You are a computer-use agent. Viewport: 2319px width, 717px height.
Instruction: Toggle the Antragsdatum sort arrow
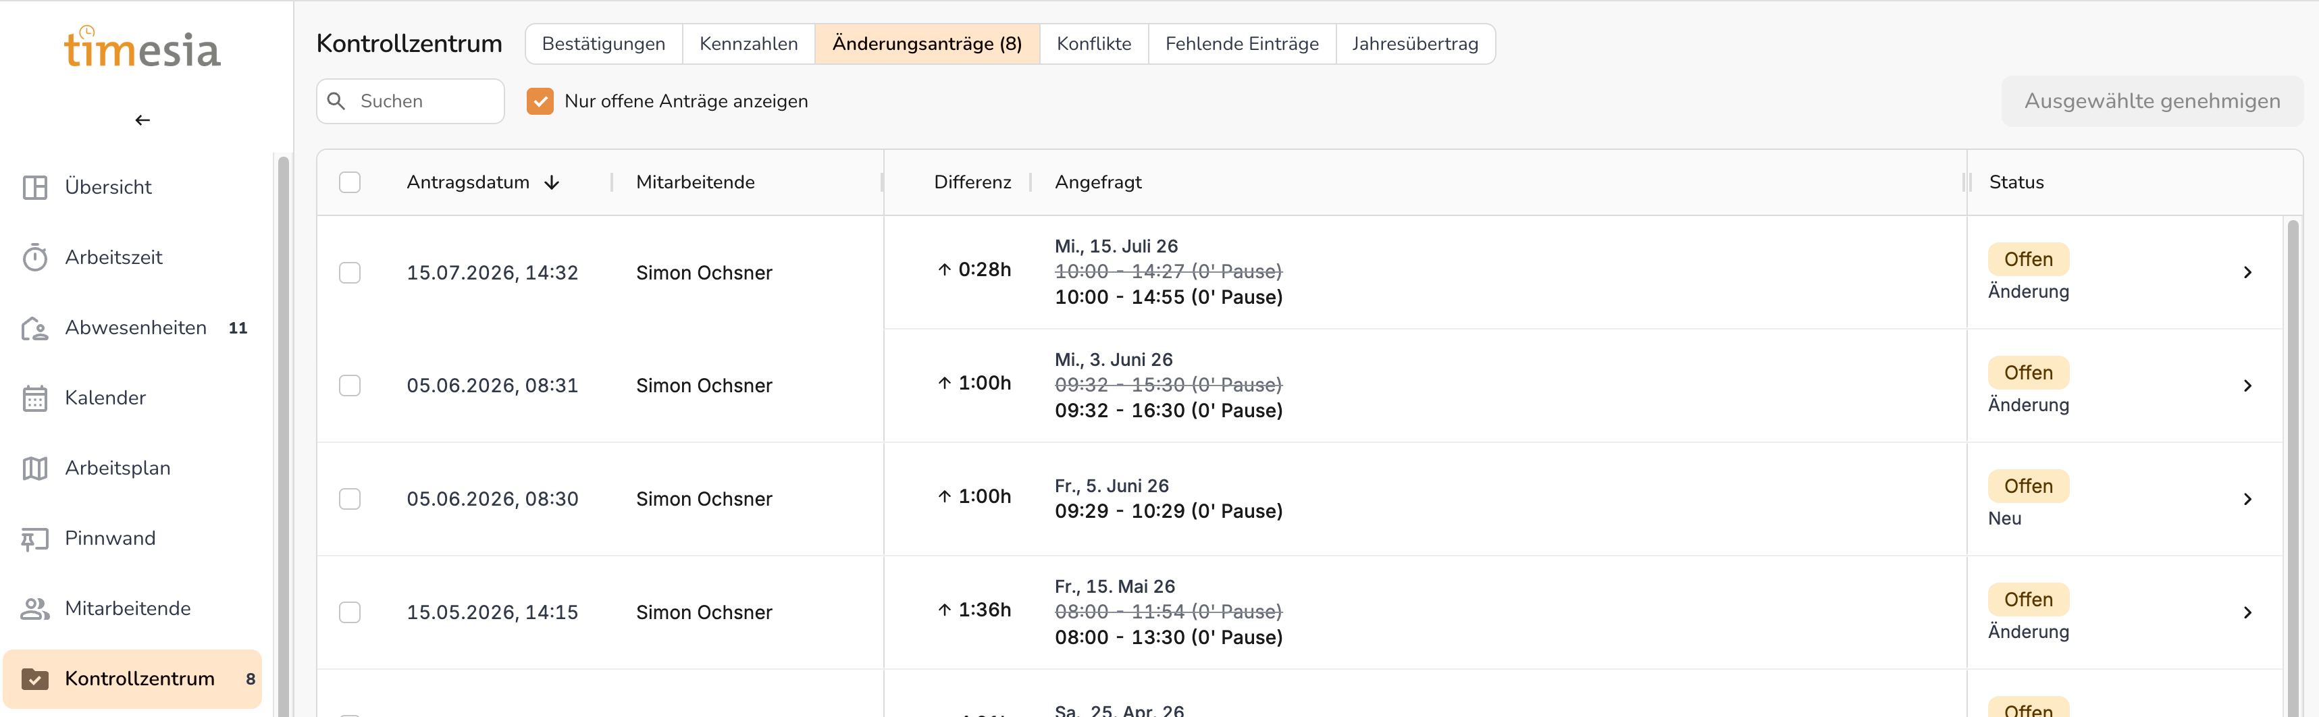552,182
